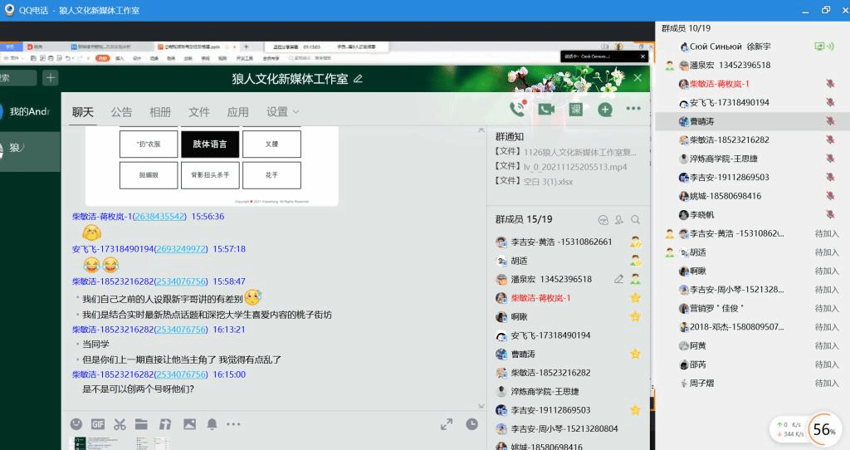The height and width of the screenshot is (450, 850).
Task: Open the emoji picker in chat toolbar
Action: [76, 424]
